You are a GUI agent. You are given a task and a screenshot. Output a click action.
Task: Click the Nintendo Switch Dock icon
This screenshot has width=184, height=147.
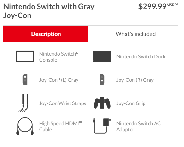click(102, 56)
